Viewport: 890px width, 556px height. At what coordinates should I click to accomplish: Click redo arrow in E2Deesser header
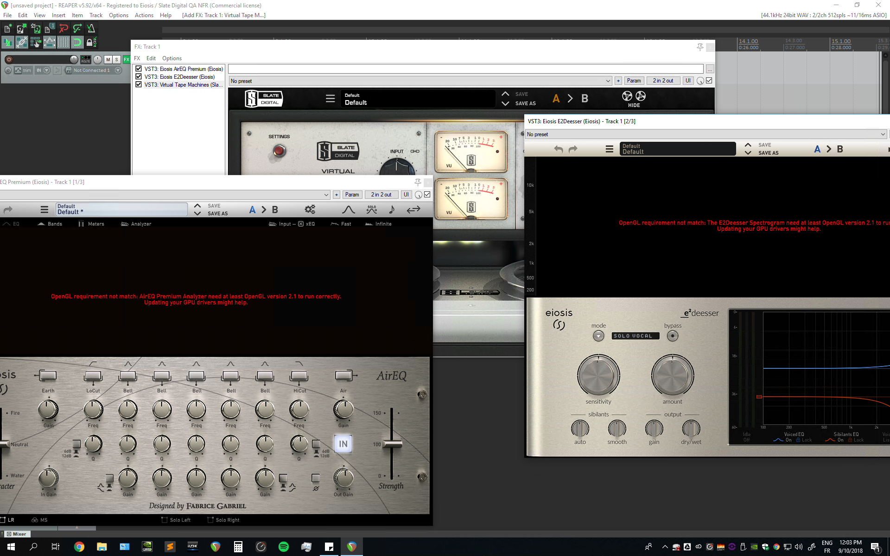(x=573, y=149)
